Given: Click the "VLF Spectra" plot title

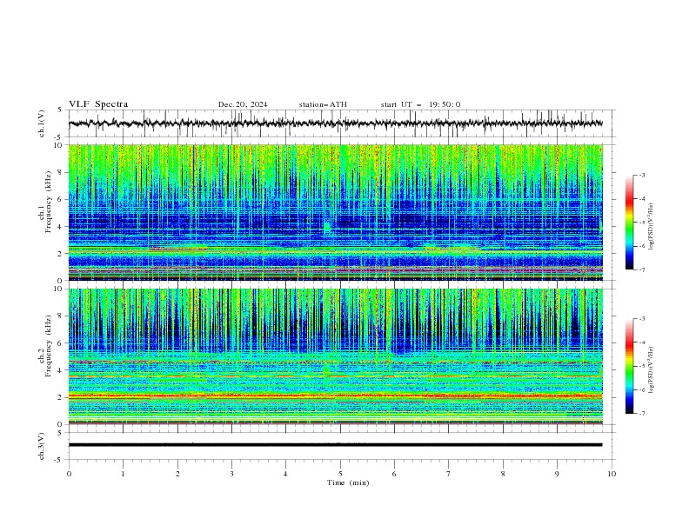Looking at the screenshot, I should click(98, 104).
